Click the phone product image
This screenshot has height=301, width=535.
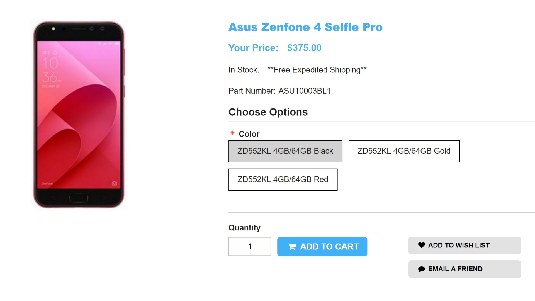(x=79, y=115)
